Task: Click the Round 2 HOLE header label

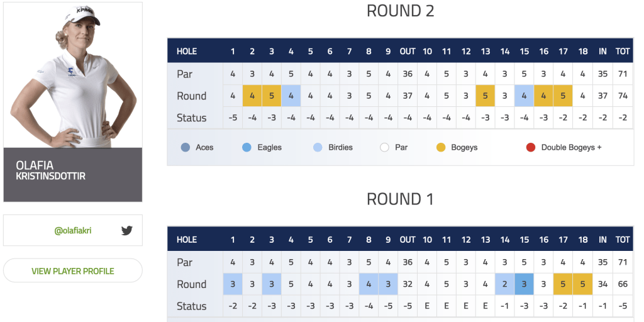Action: (x=186, y=52)
